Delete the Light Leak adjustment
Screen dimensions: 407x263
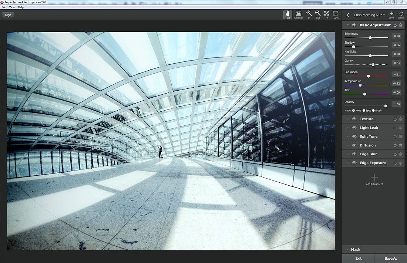(x=400, y=128)
